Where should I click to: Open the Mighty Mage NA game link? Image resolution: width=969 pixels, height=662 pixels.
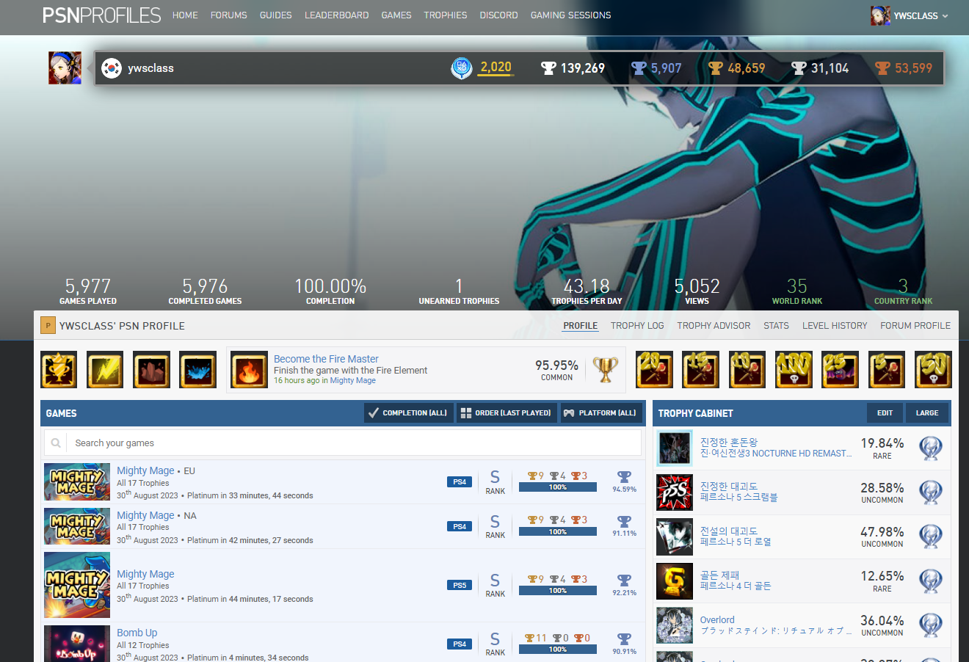145,516
